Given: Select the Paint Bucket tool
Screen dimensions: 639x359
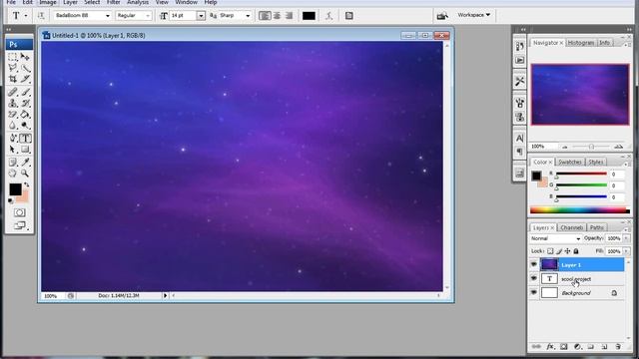Looking at the screenshot, I should (25, 115).
